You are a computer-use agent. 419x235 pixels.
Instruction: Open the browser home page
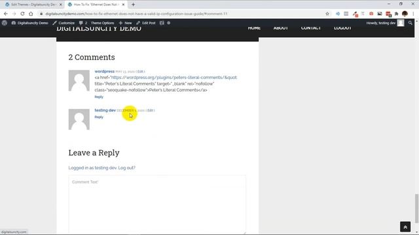point(31,14)
